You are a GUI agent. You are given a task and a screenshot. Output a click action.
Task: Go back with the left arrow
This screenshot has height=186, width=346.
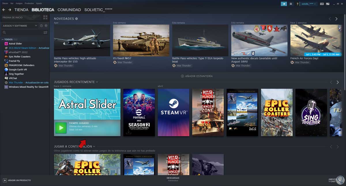pyautogui.click(x=4, y=10)
